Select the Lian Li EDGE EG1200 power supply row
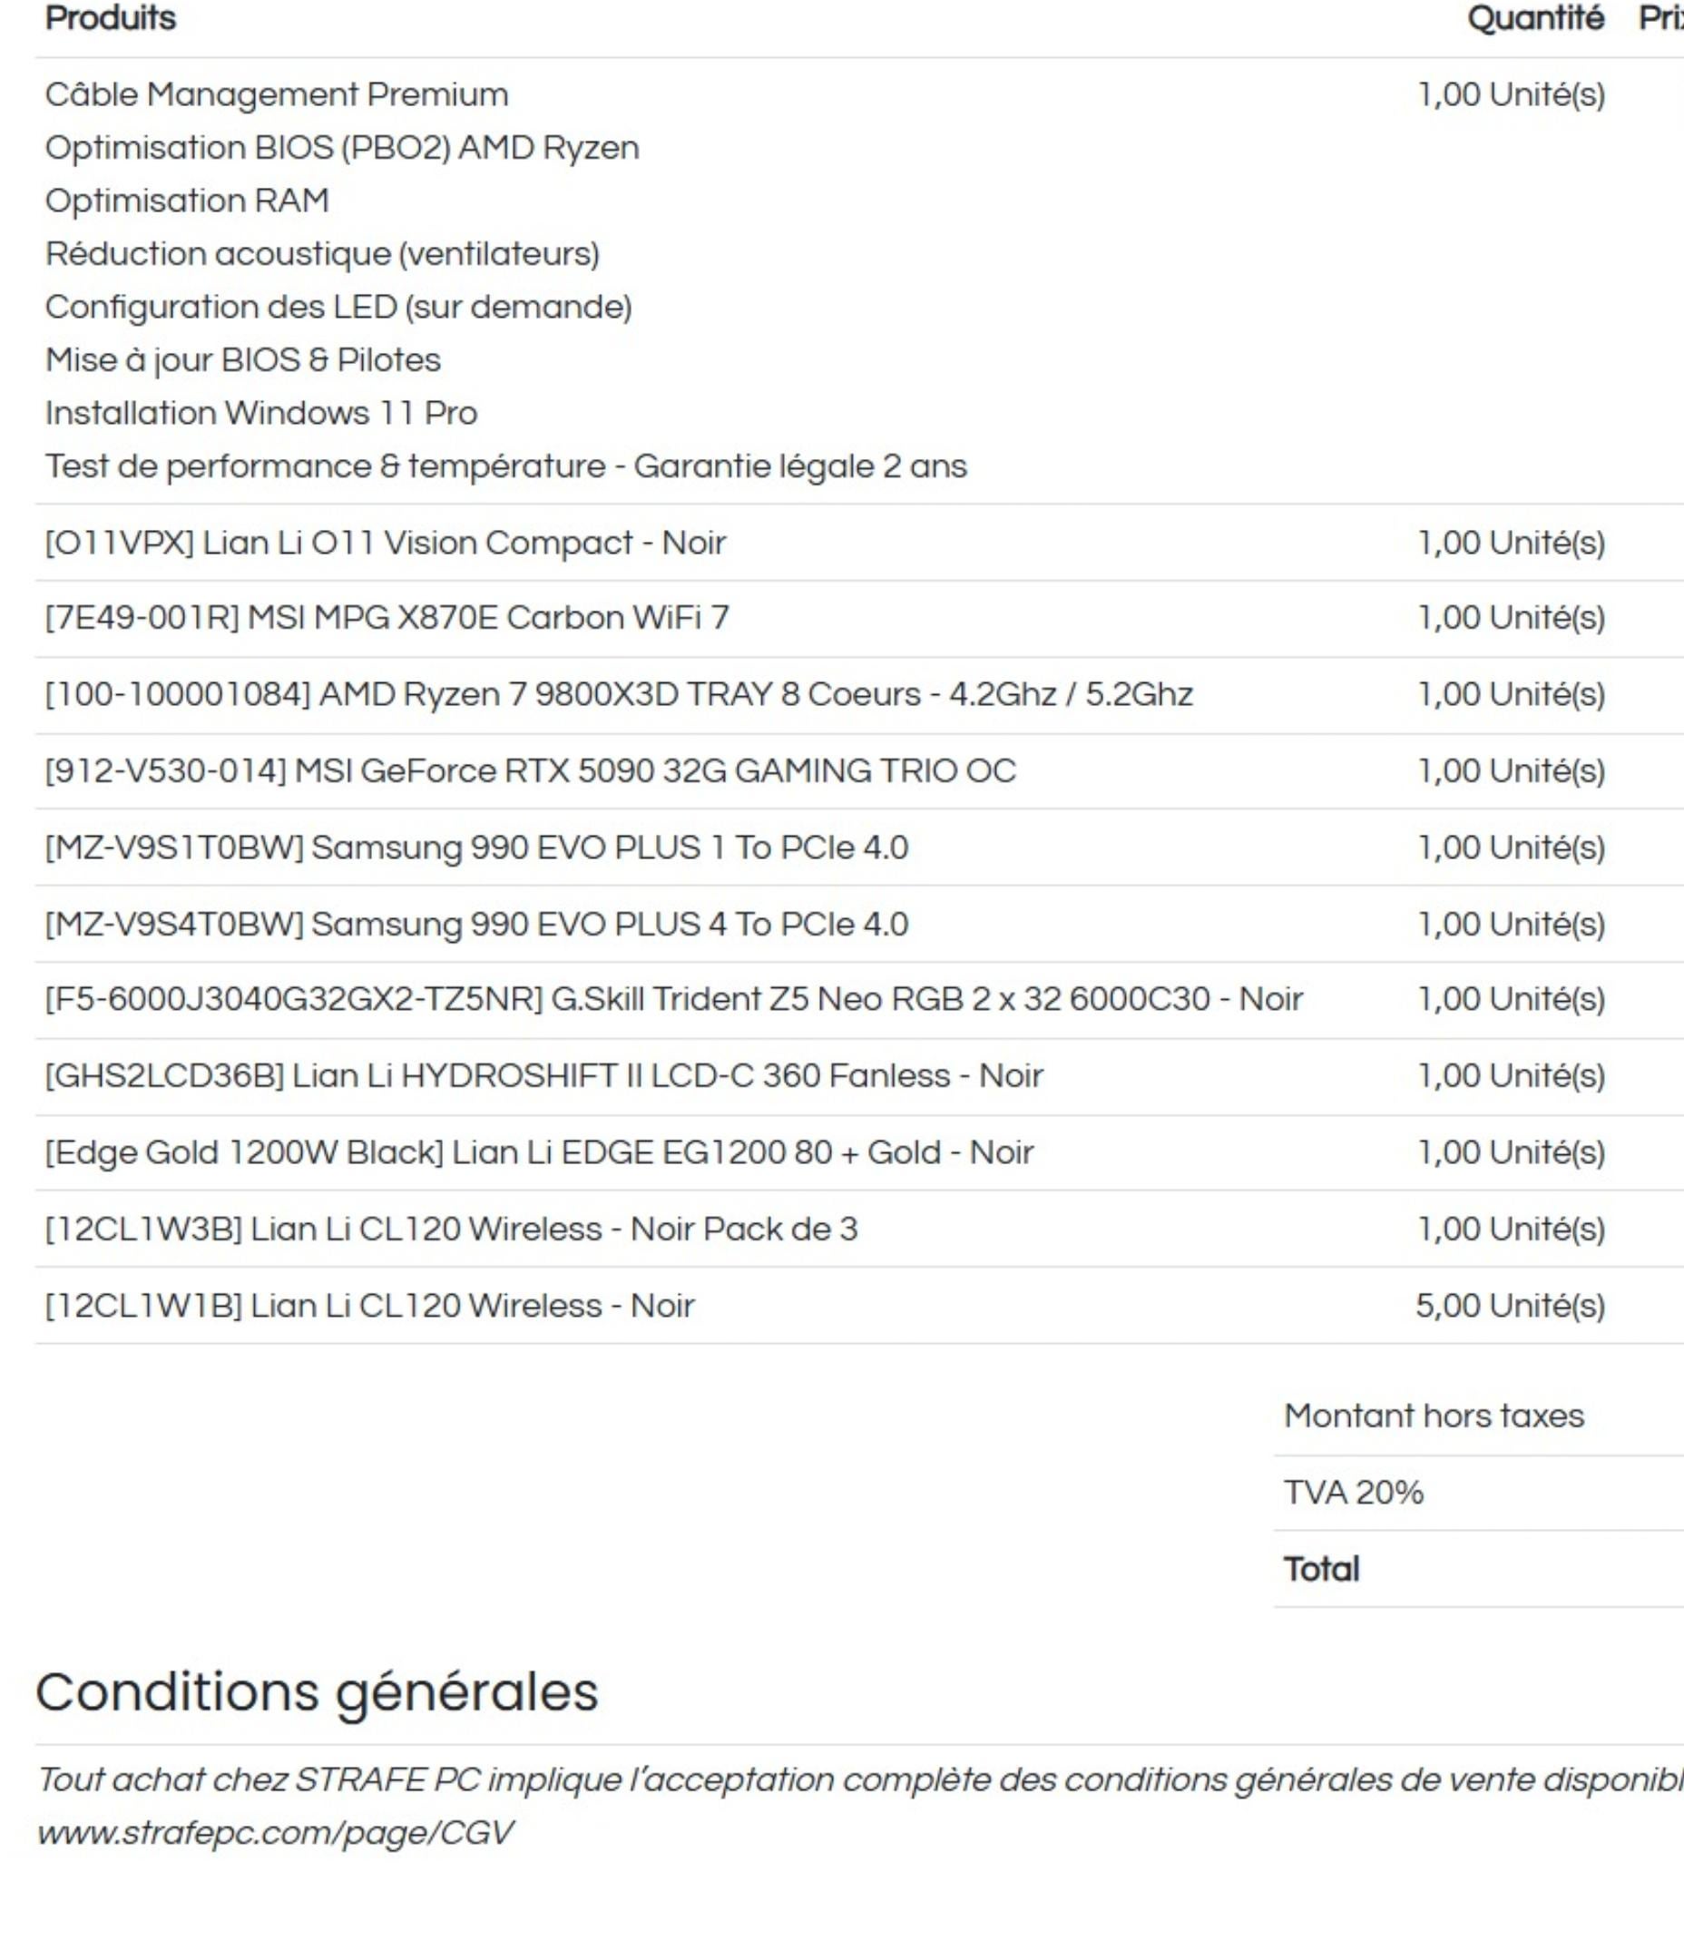1684x1960 pixels. (538, 1153)
